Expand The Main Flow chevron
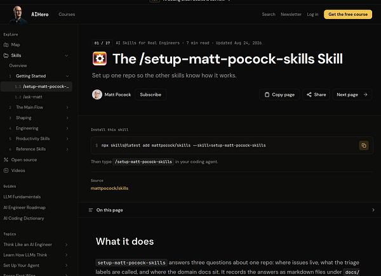Viewport: 381px width, 276px height. point(67,107)
